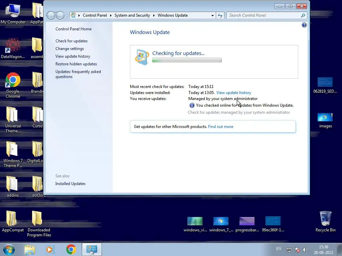This screenshot has height=256, width=342.
Task: Click the Windows Update shield icon
Action: pyautogui.click(x=142, y=57)
